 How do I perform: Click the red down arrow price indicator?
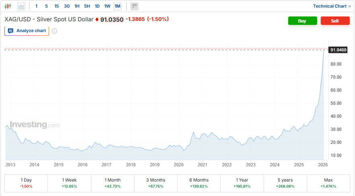pos(97,19)
